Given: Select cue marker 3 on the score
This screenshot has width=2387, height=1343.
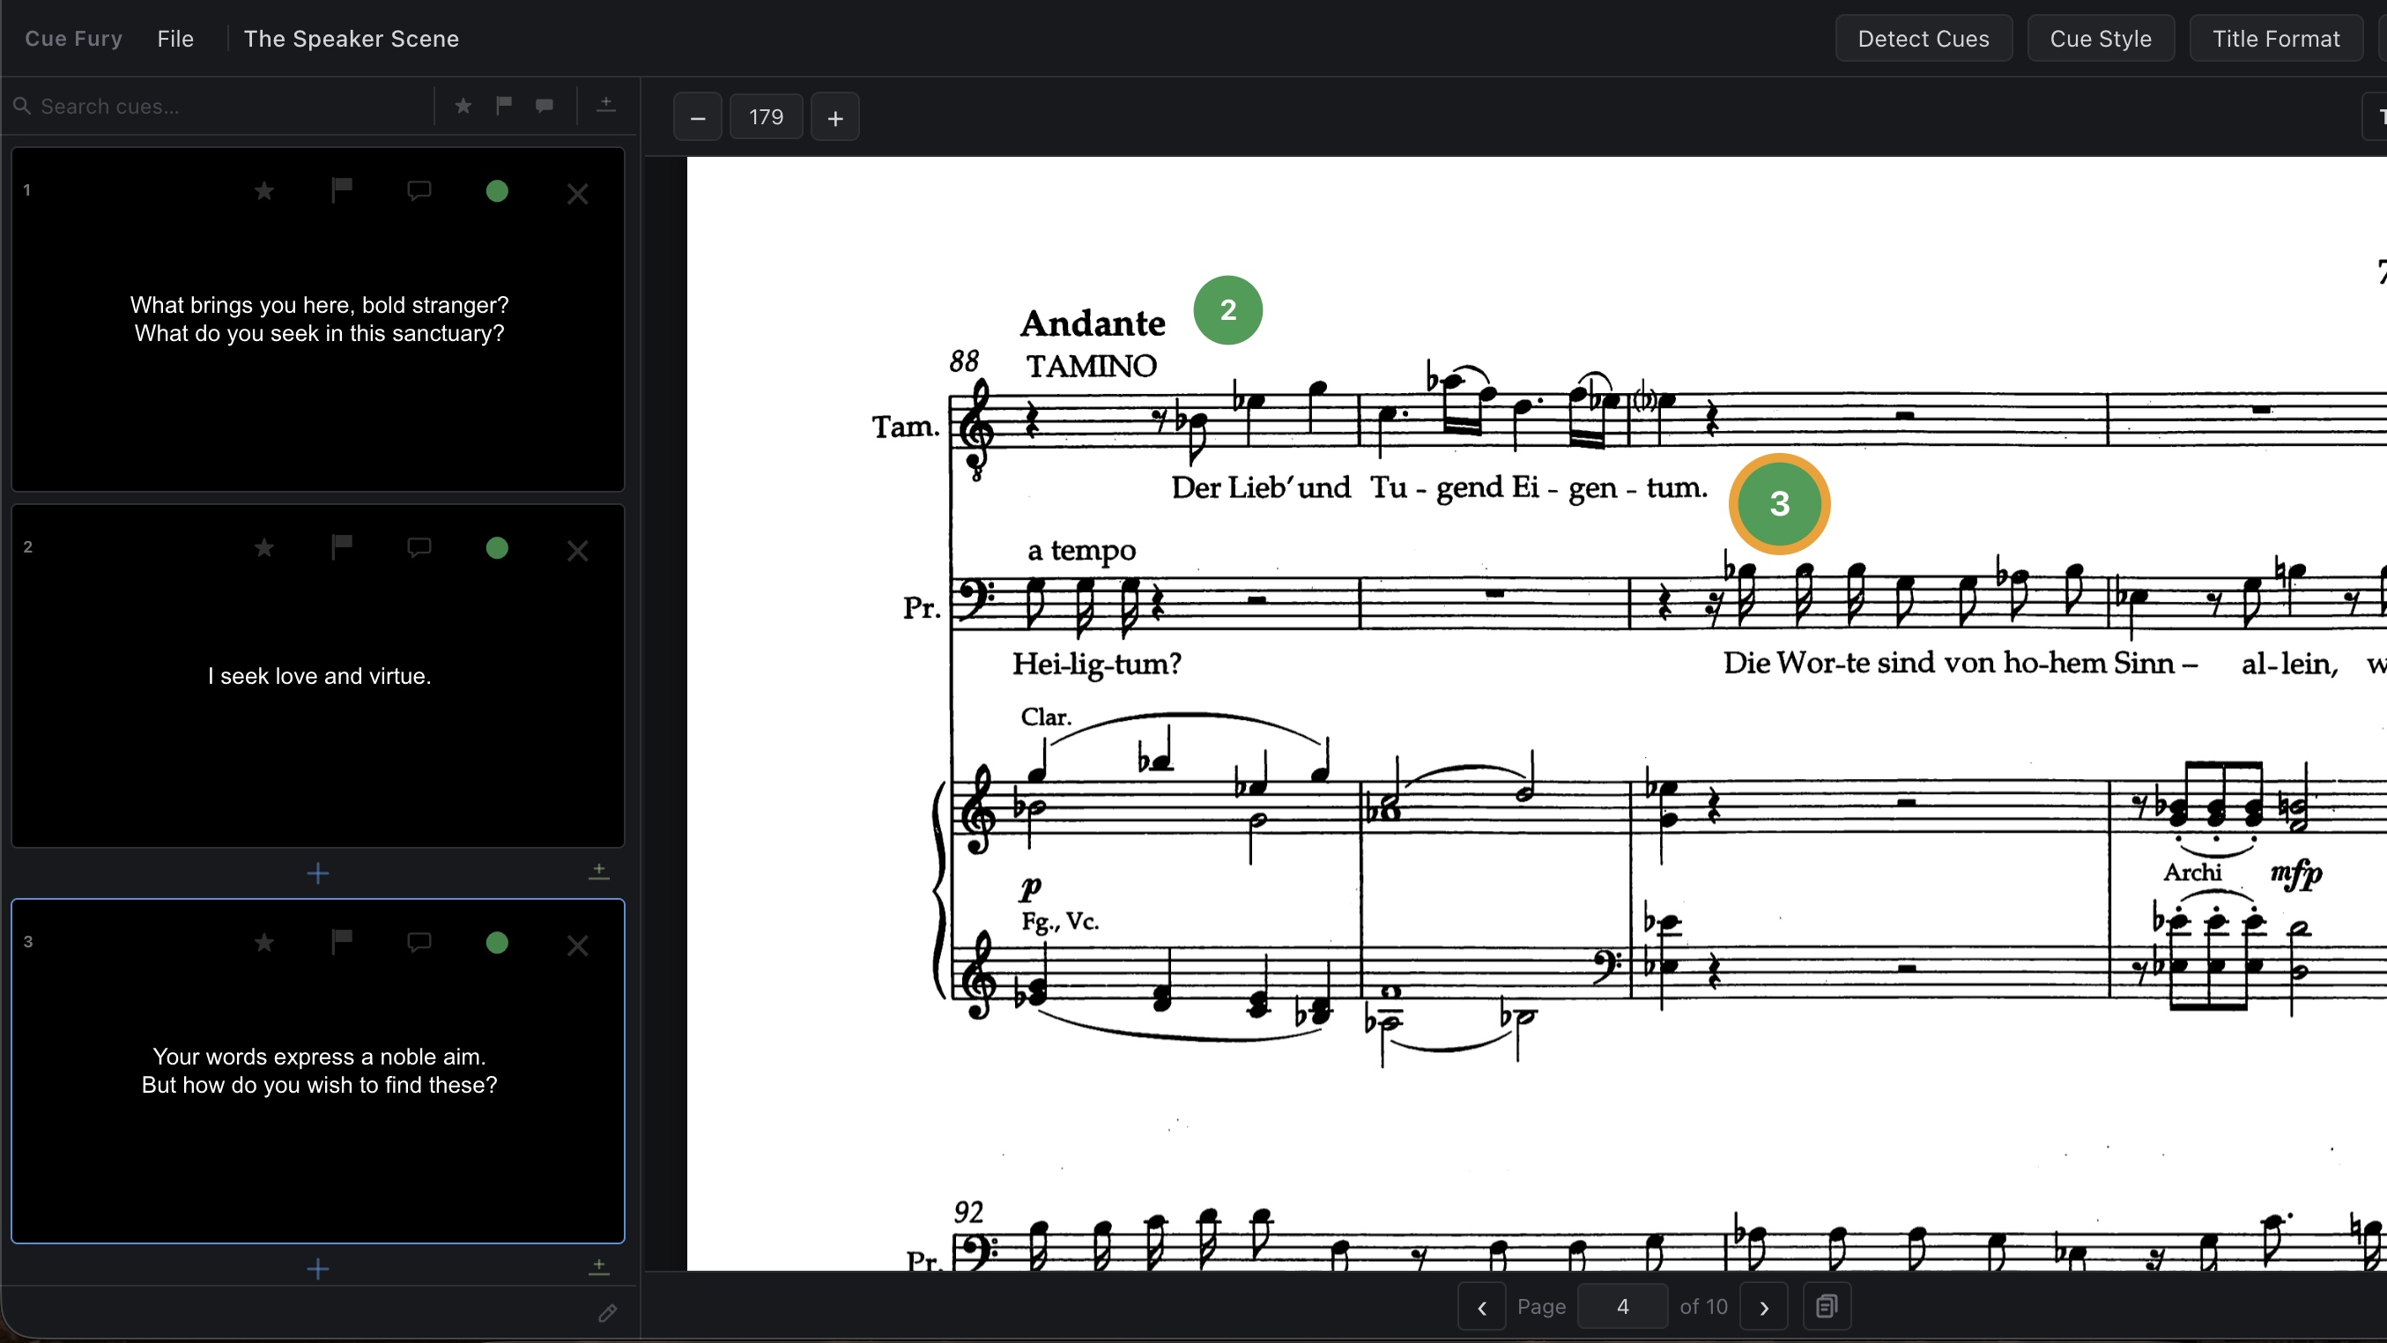Looking at the screenshot, I should click(x=1779, y=504).
